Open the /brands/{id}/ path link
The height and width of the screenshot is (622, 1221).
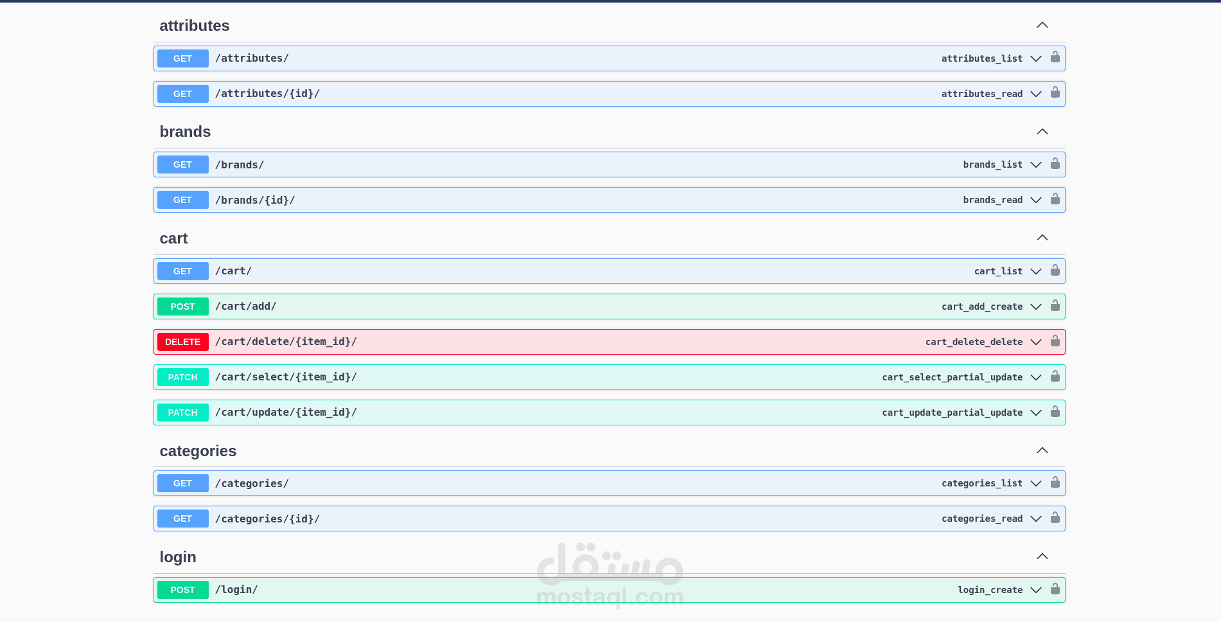tap(255, 200)
